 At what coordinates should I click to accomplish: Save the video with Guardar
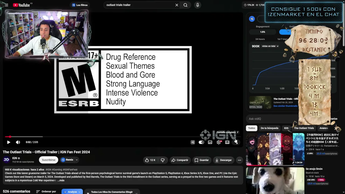tap(202, 160)
